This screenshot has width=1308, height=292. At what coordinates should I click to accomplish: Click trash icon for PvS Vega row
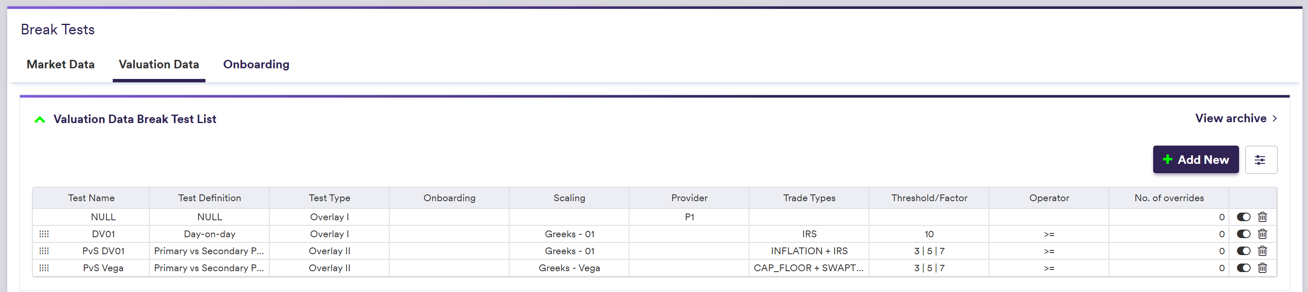1262,268
